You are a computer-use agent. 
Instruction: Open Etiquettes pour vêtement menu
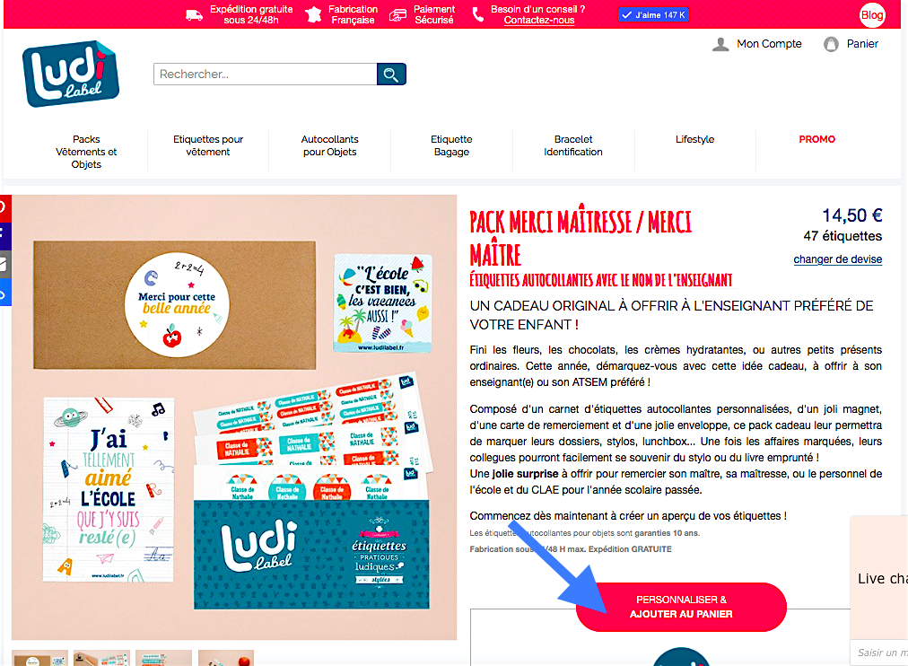[208, 145]
